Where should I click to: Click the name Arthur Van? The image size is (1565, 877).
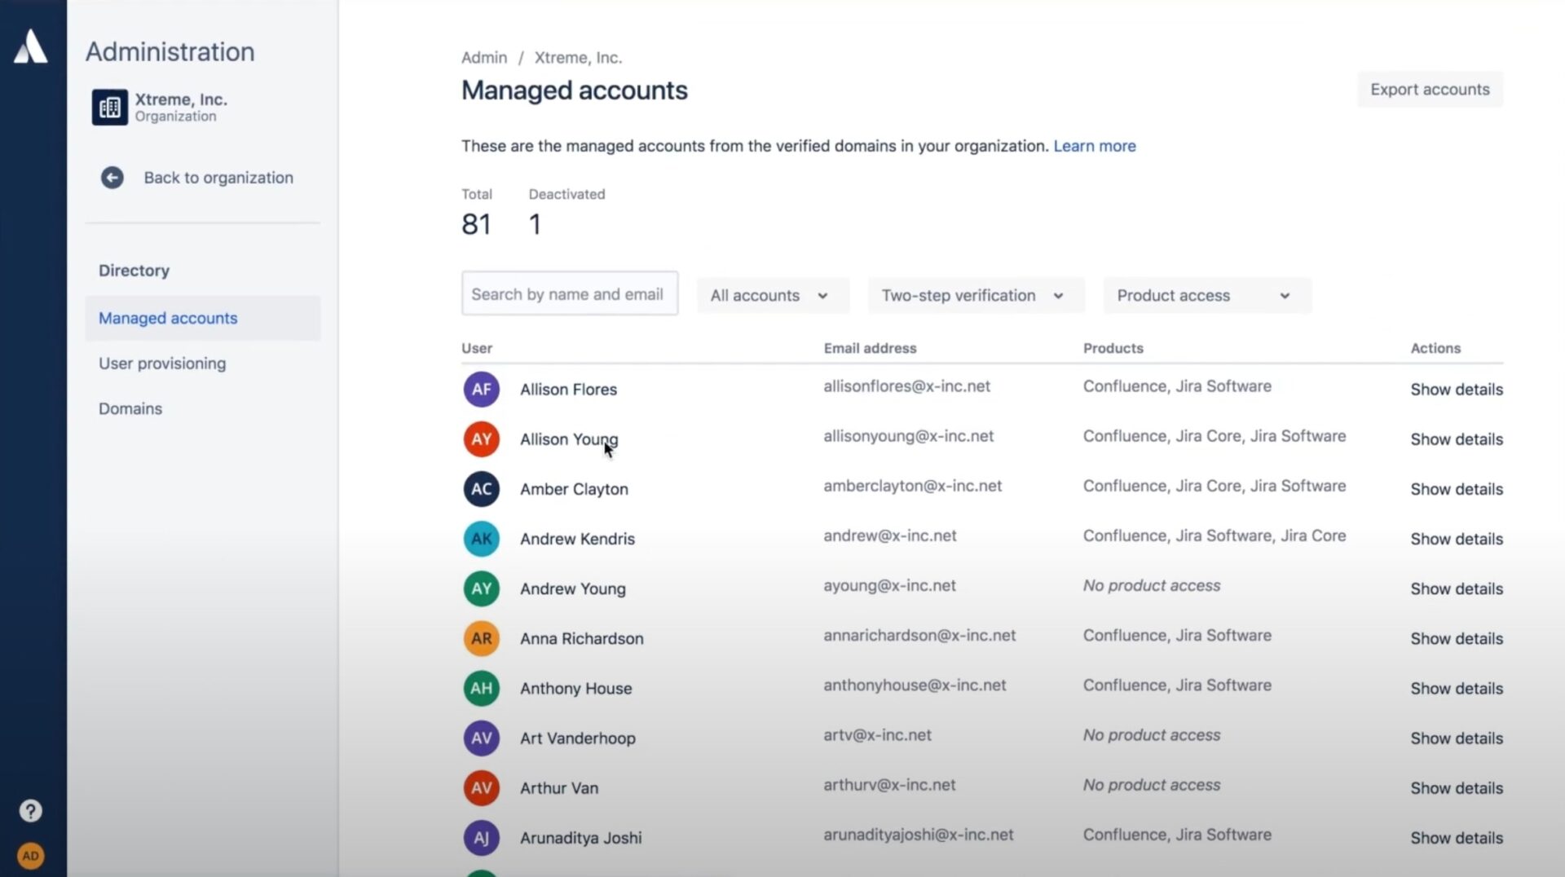click(559, 788)
